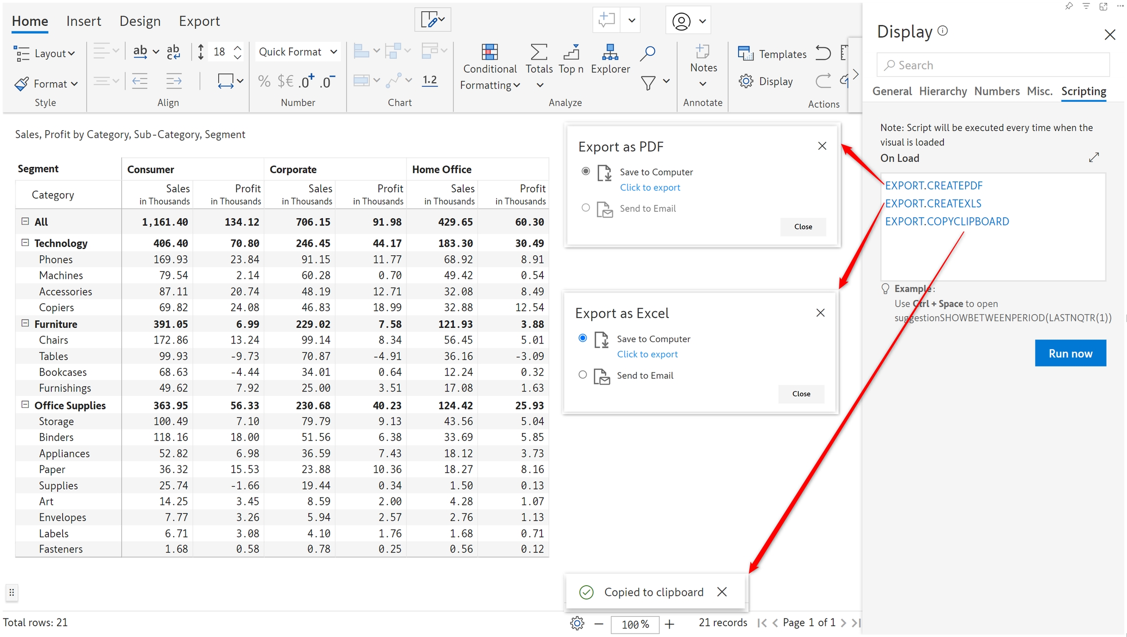Click the Run now button
Image resolution: width=1127 pixels, height=637 pixels.
tap(1070, 353)
